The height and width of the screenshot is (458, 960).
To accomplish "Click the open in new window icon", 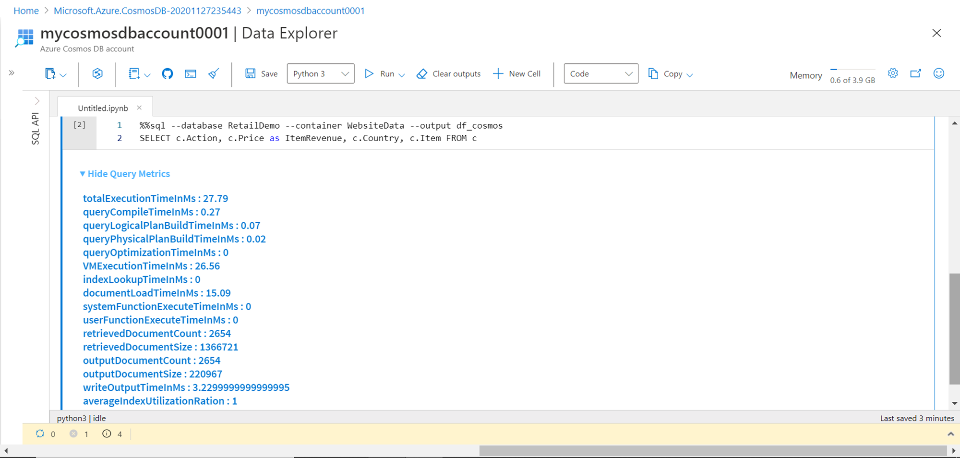I will coord(916,73).
